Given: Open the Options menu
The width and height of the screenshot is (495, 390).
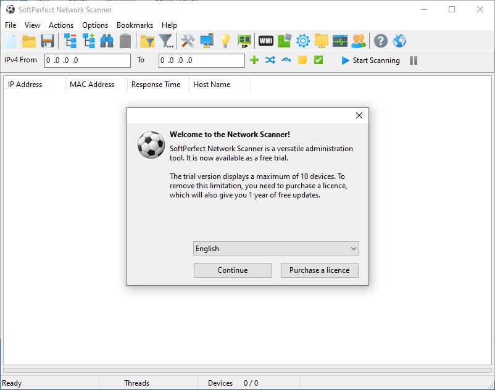Looking at the screenshot, I should (95, 25).
